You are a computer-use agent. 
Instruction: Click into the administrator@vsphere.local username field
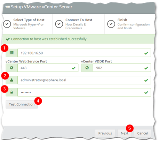pyautogui.click(x=84, y=80)
